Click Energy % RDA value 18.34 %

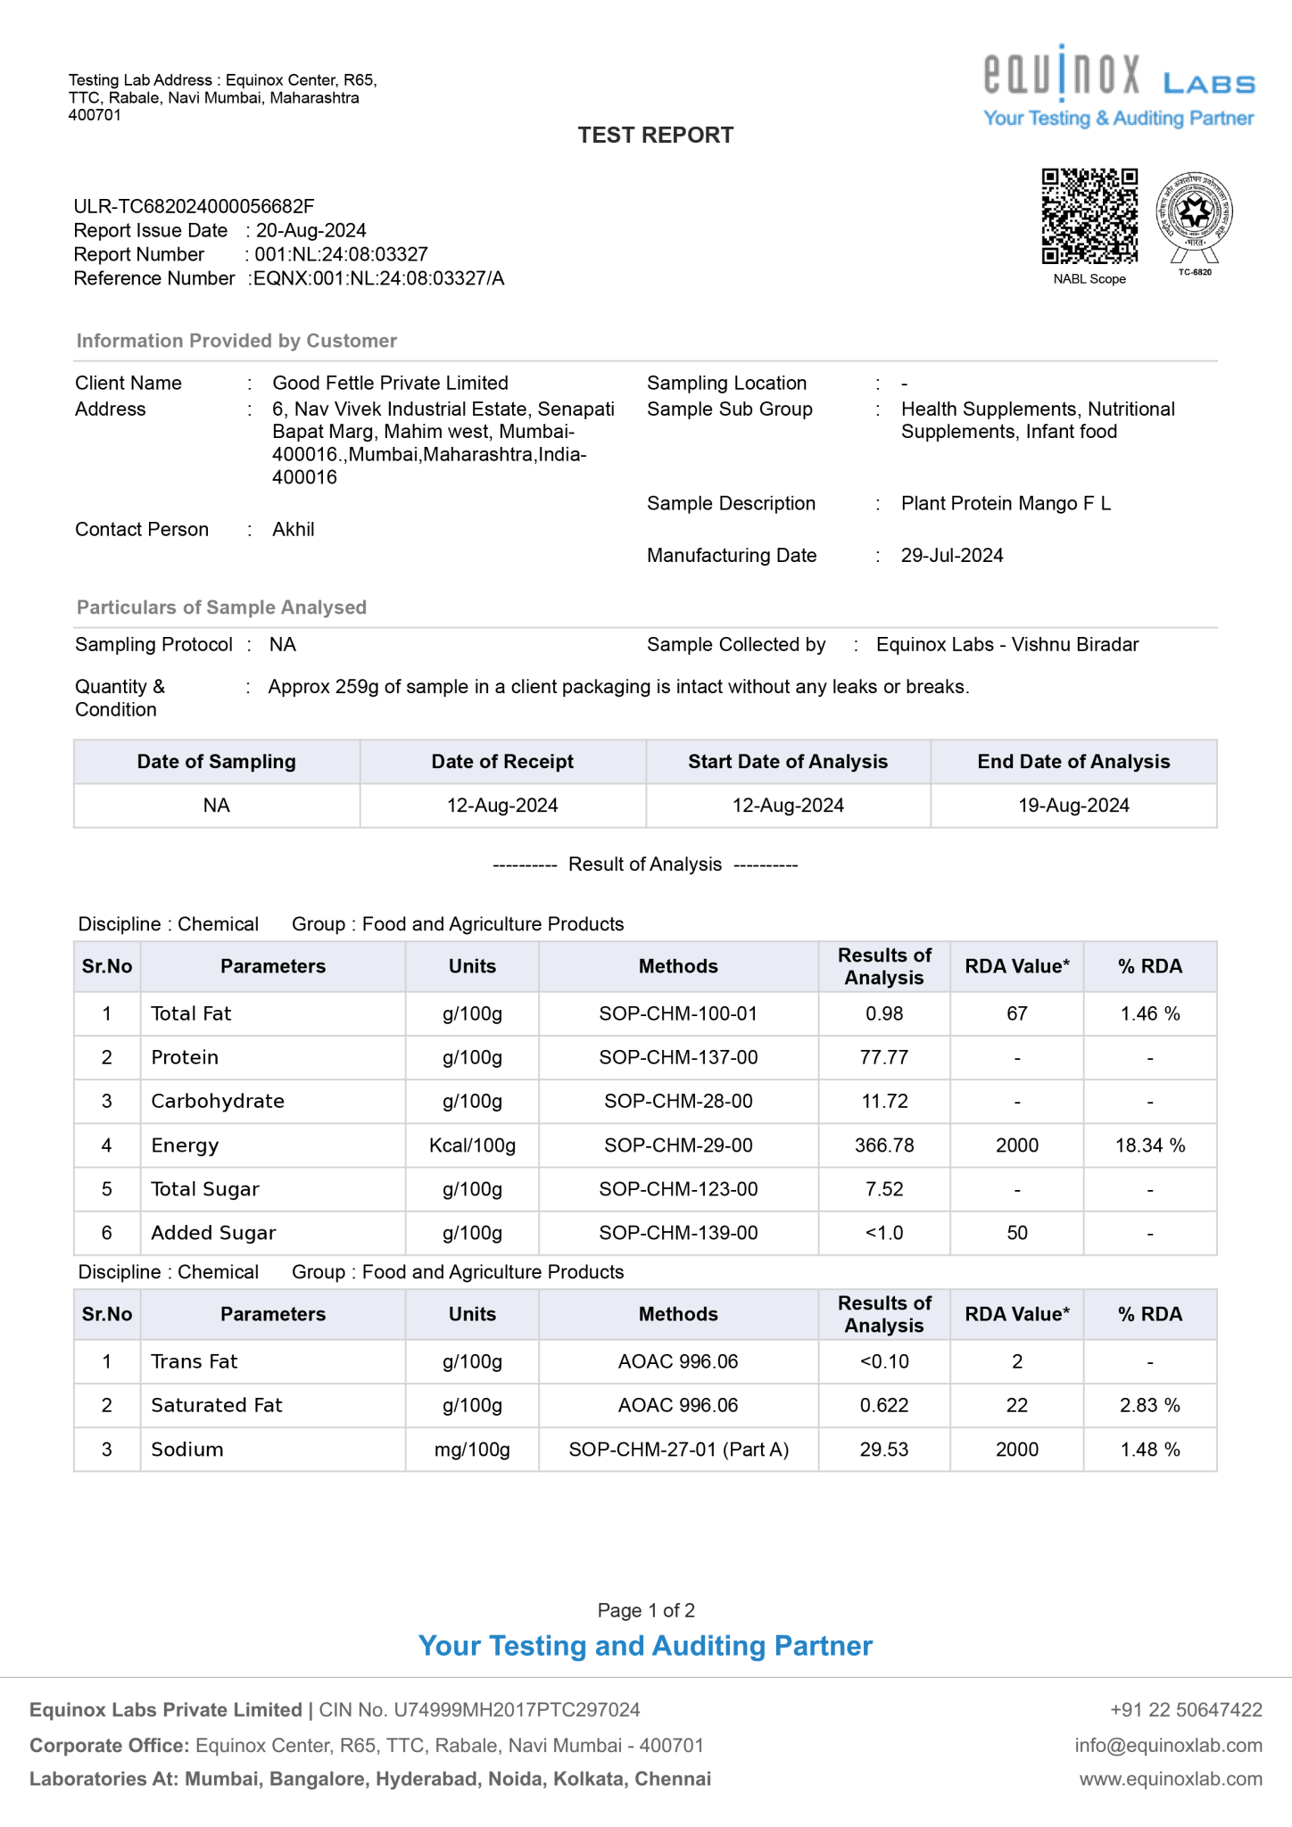tap(1150, 1145)
